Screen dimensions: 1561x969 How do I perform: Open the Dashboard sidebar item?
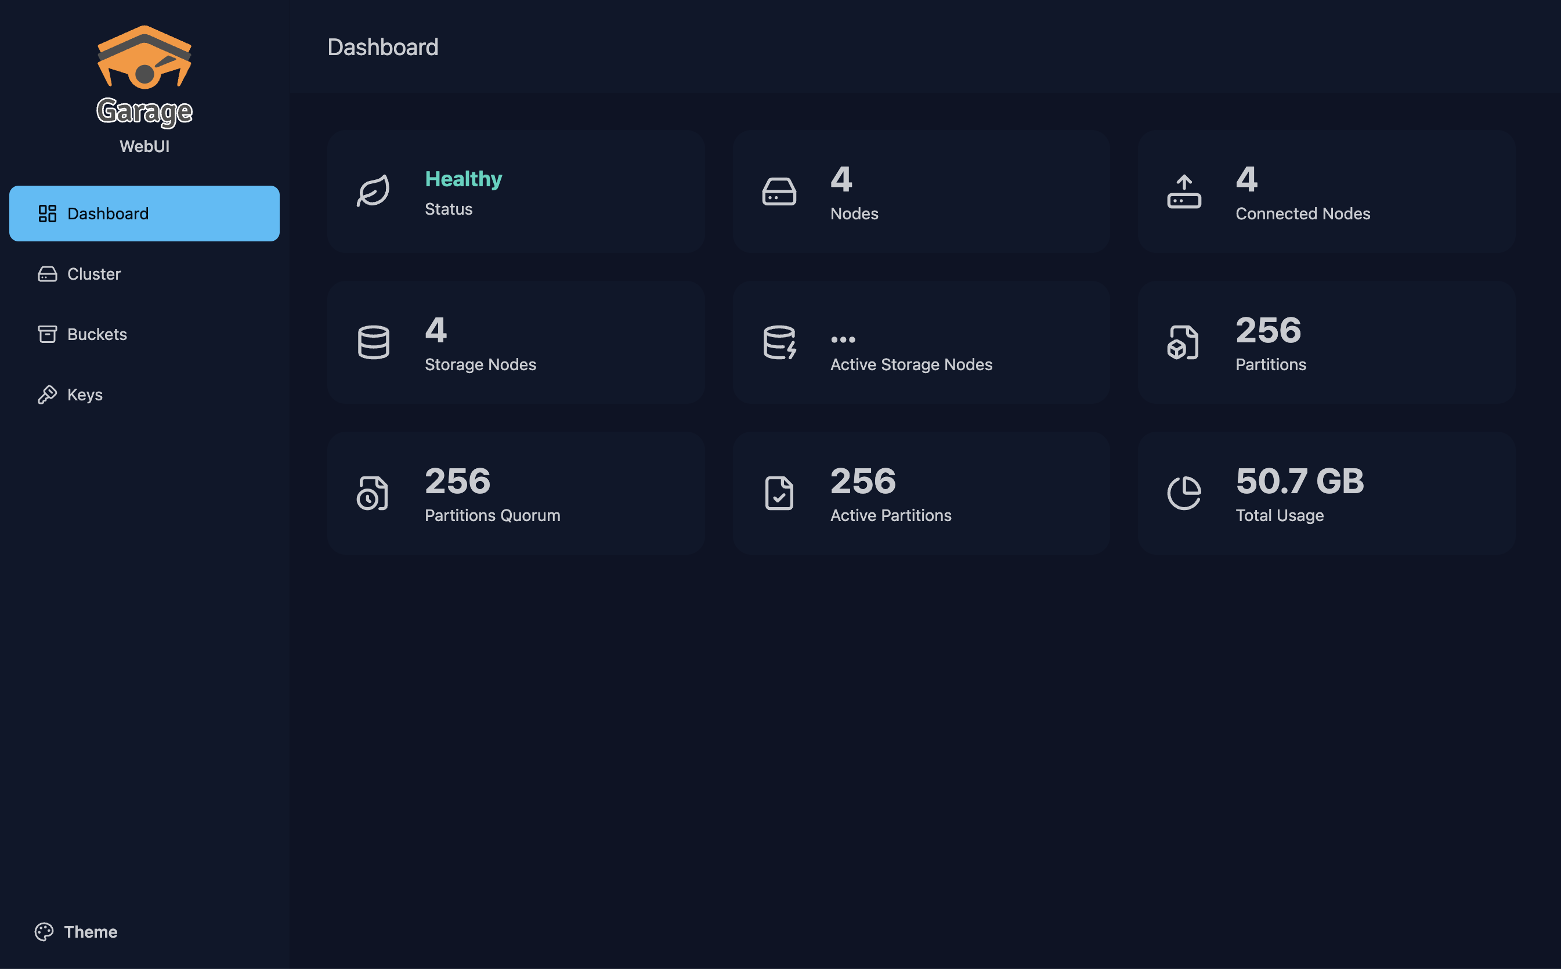[144, 214]
